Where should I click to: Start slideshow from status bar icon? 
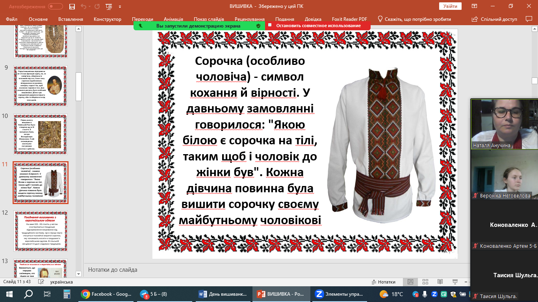click(455, 282)
